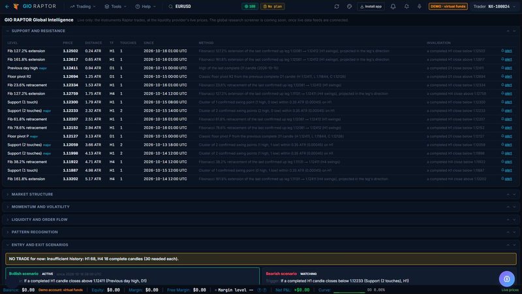
Task: Move Momentum and Volatility section down
Action: point(514,207)
